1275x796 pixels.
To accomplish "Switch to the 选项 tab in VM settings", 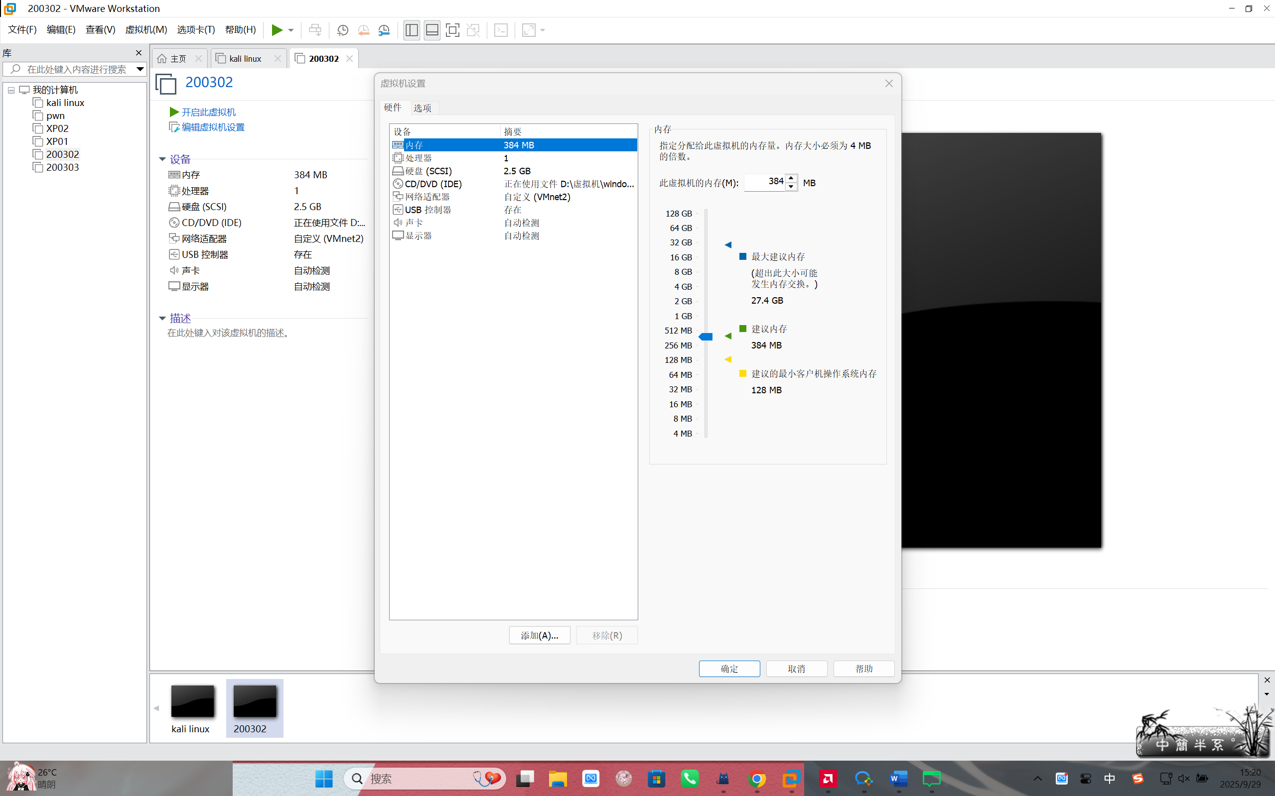I will [x=423, y=108].
